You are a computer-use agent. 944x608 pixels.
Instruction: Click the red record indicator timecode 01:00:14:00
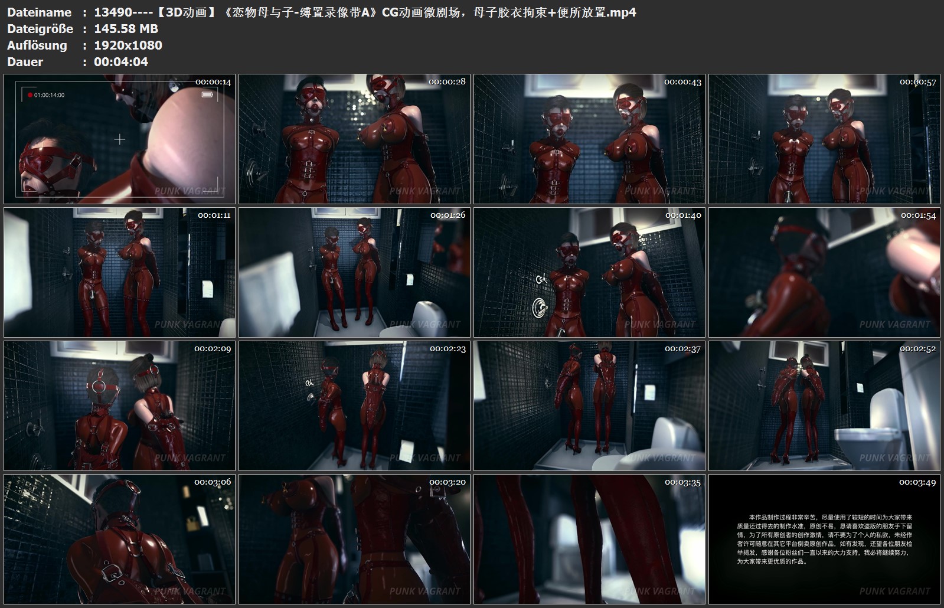click(46, 95)
